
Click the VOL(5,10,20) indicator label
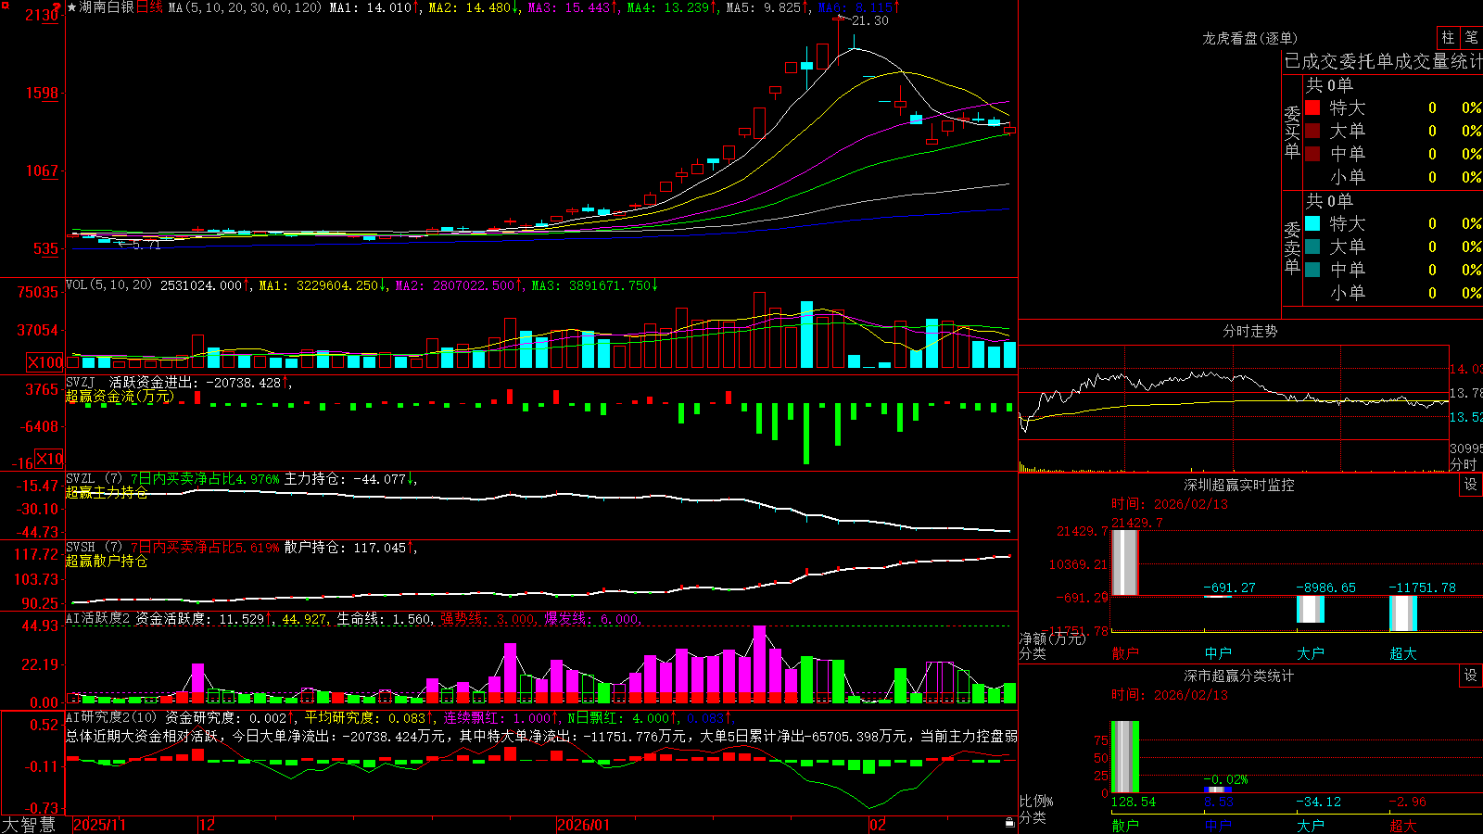click(108, 285)
